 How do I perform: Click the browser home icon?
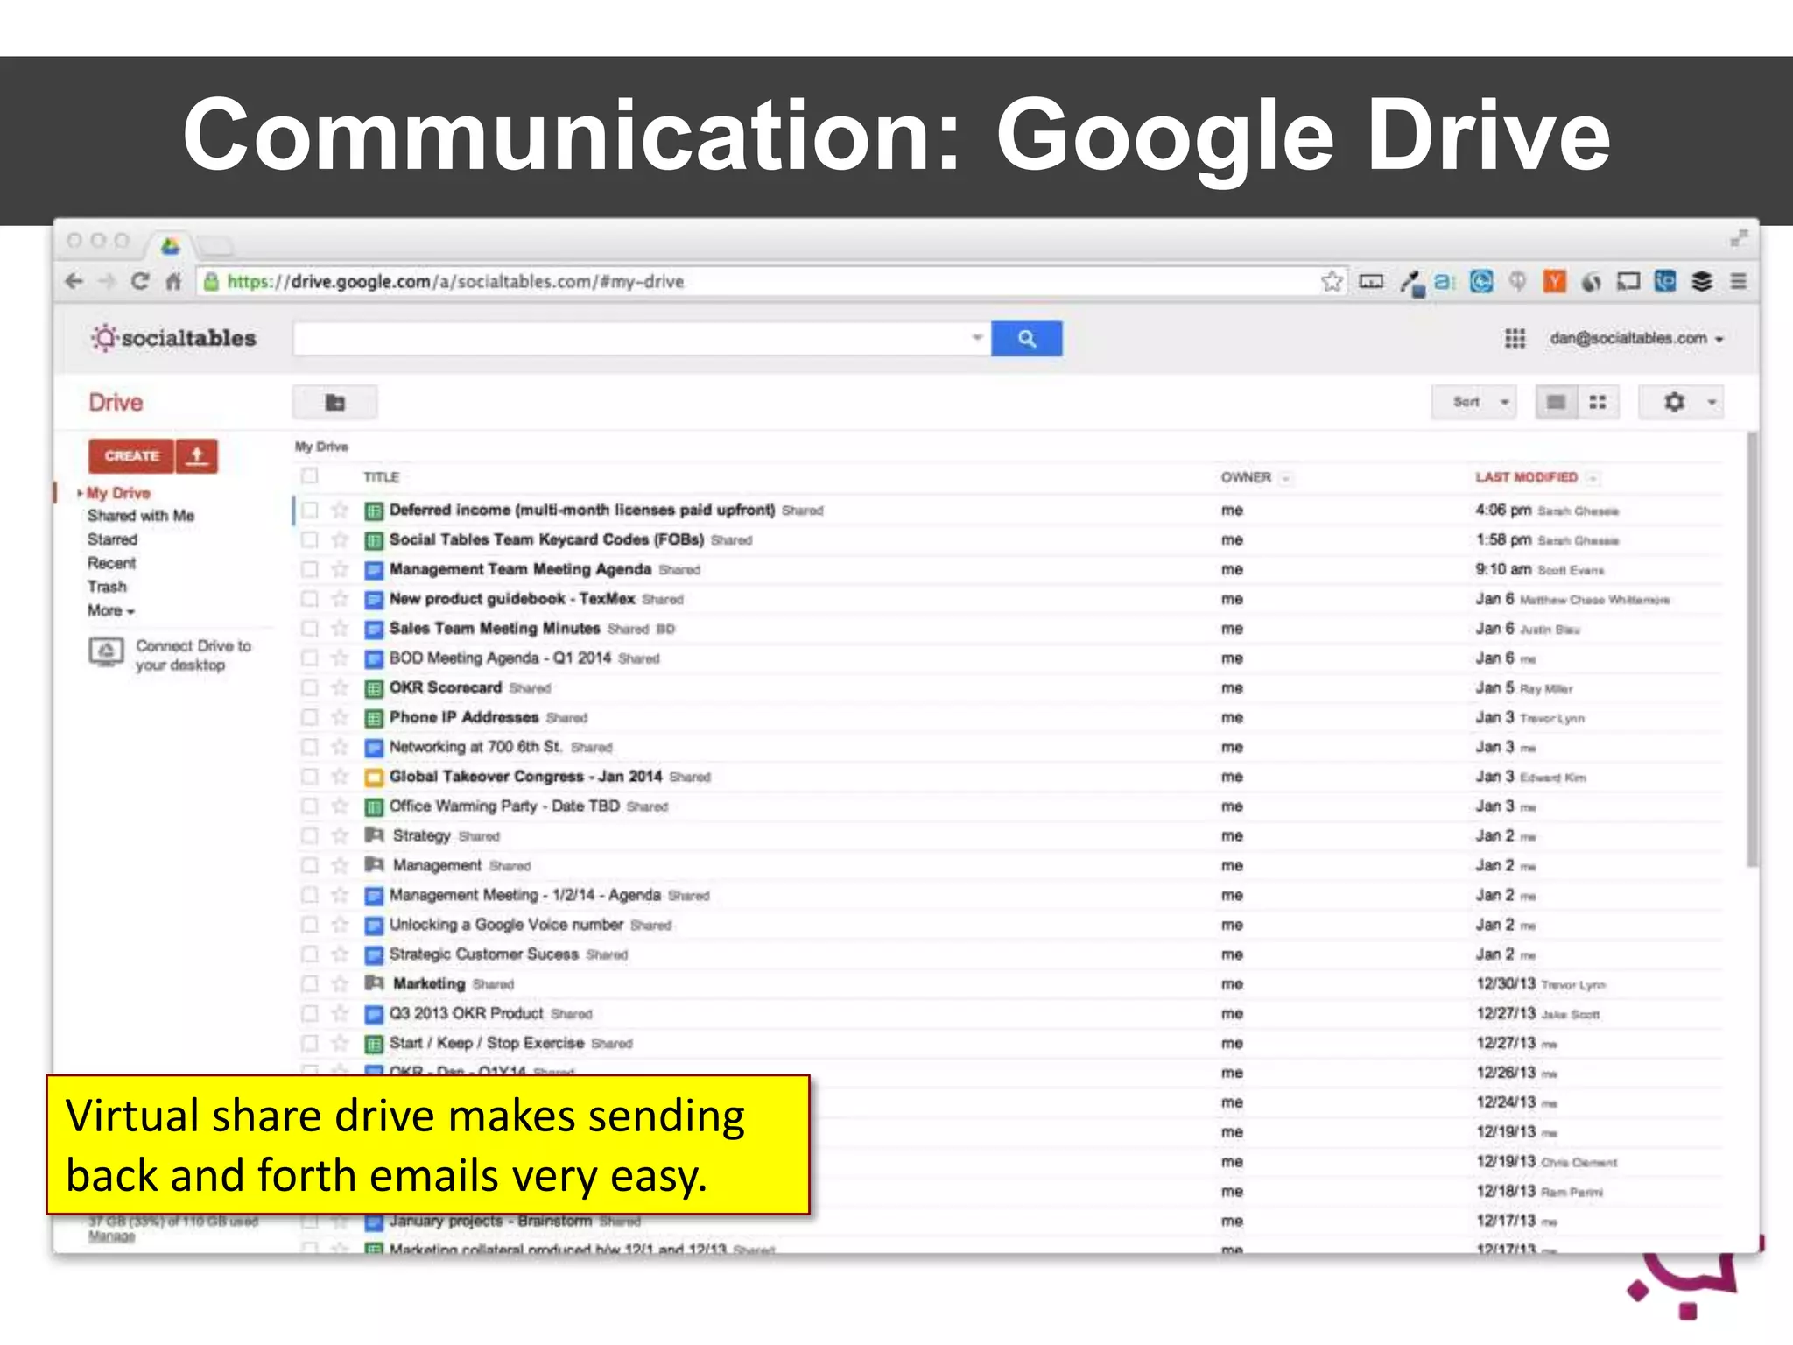click(173, 282)
